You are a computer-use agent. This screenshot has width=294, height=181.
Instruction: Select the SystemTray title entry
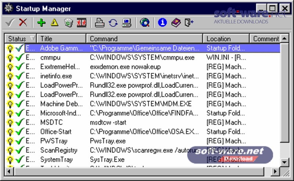(x=57, y=159)
